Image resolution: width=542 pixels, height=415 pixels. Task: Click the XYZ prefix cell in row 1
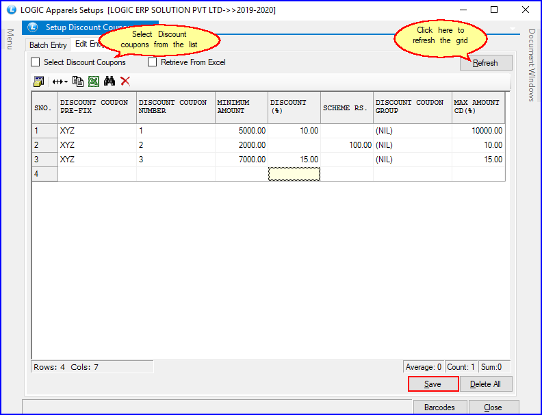click(97, 131)
